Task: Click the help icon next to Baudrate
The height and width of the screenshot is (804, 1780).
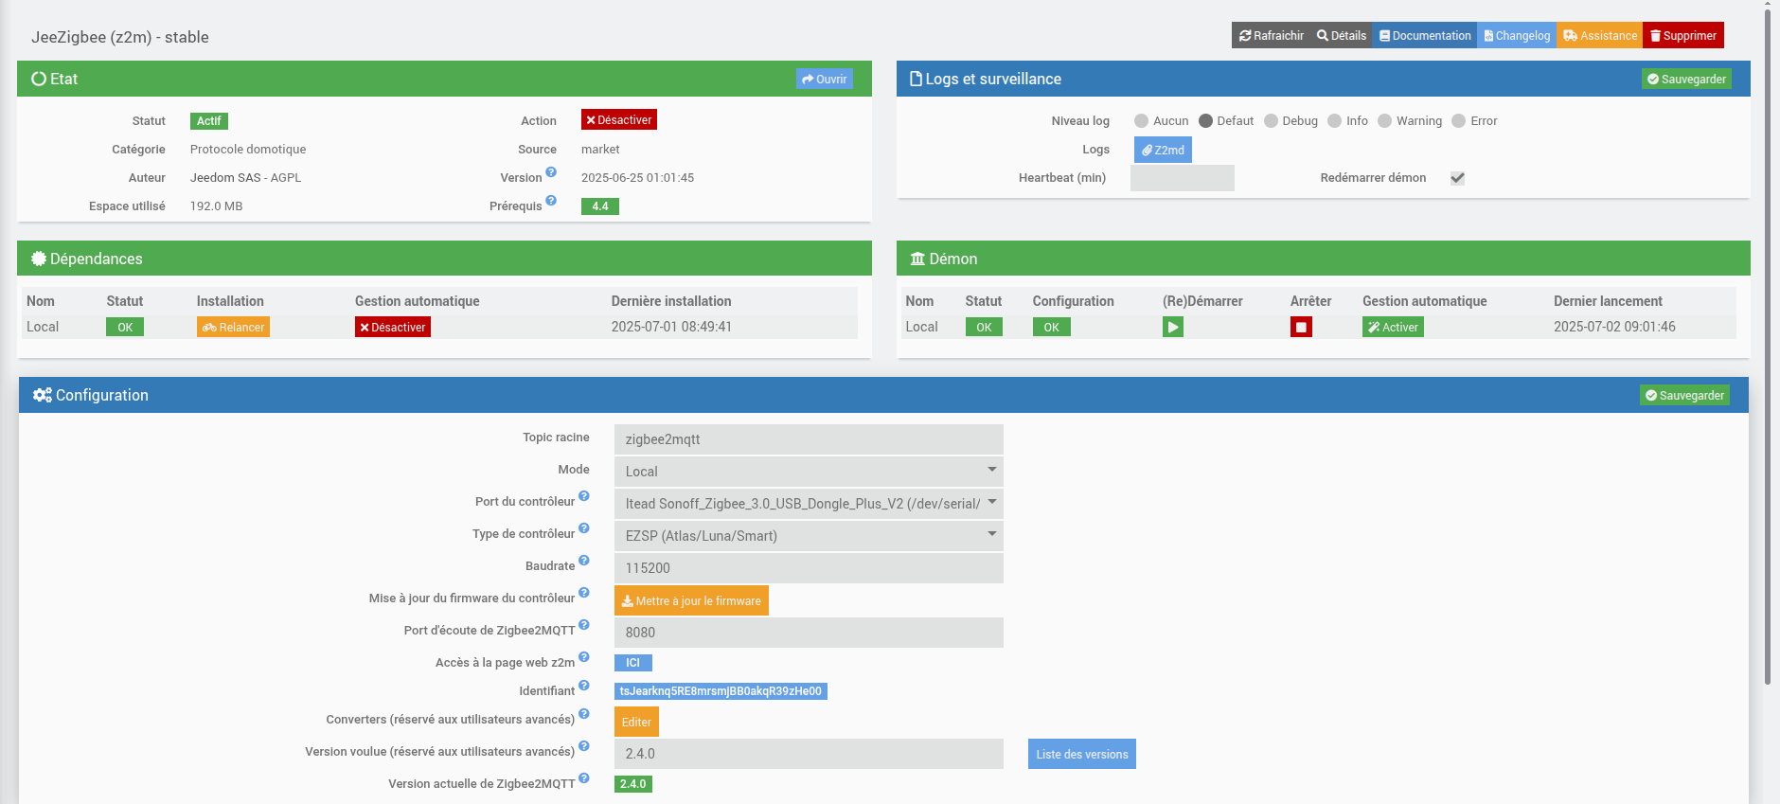Action: click(x=584, y=561)
